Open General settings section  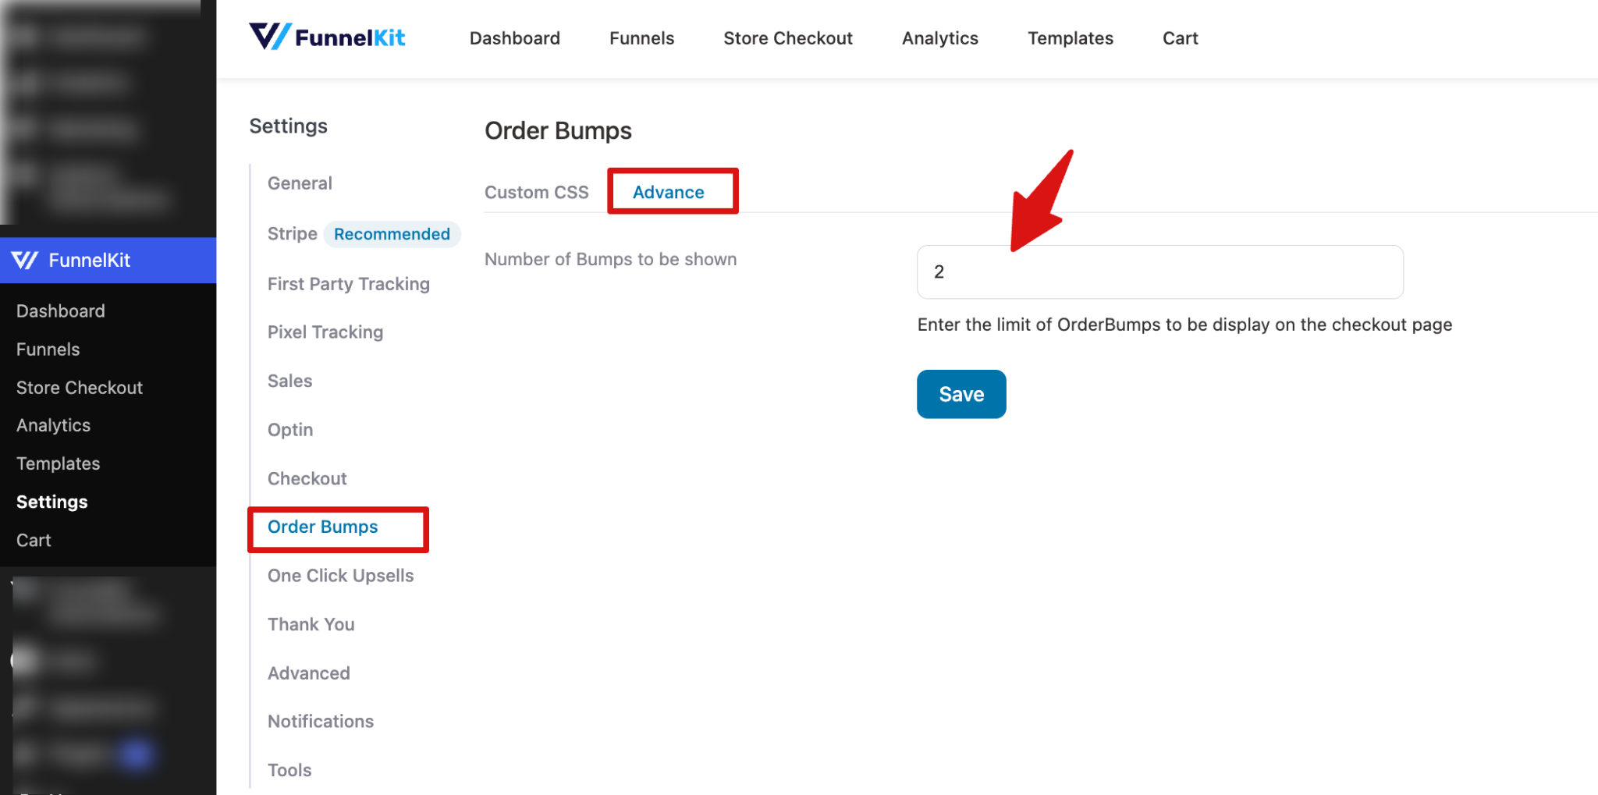pos(300,183)
